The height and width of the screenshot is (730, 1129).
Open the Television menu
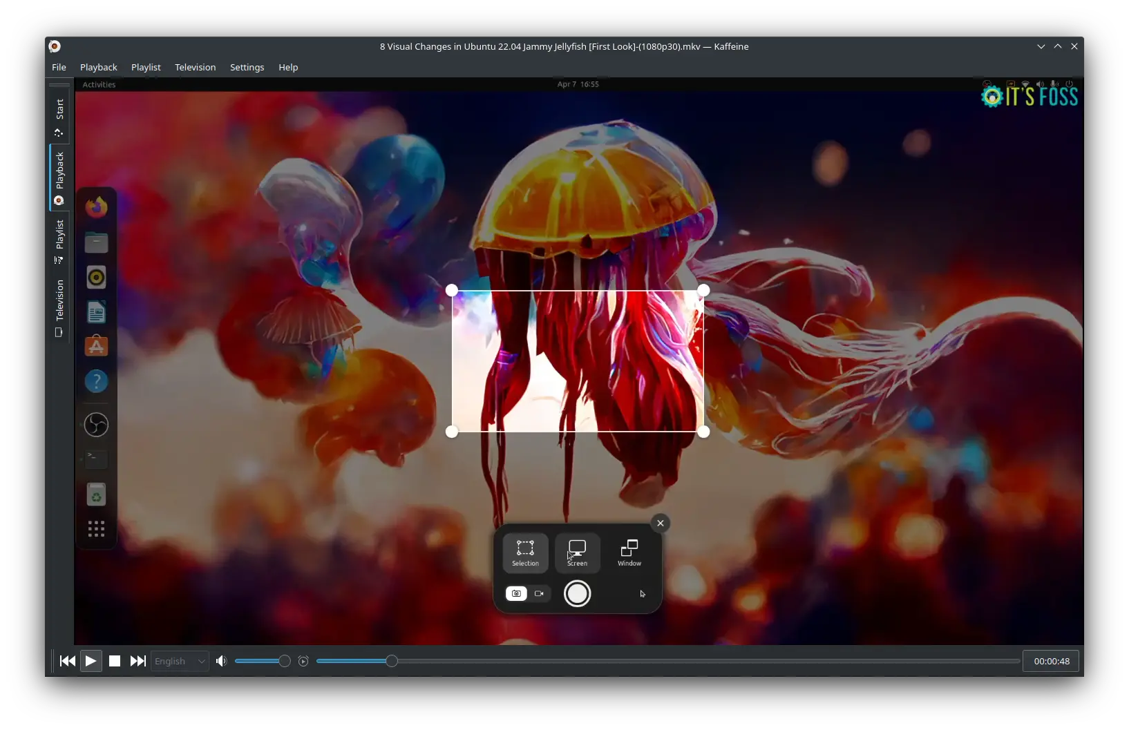click(195, 67)
